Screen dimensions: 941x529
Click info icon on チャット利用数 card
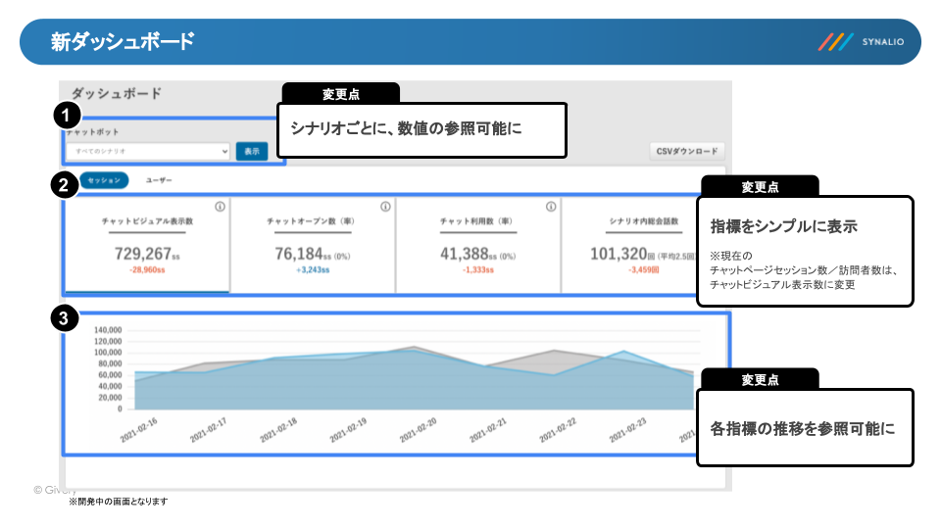coord(551,207)
